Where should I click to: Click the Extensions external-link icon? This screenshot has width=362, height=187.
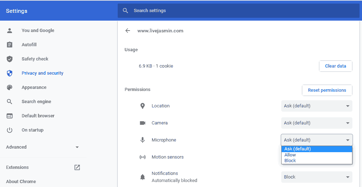click(x=77, y=167)
